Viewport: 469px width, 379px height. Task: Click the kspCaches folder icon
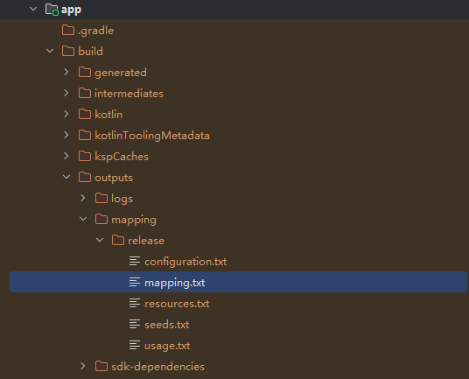[85, 156]
